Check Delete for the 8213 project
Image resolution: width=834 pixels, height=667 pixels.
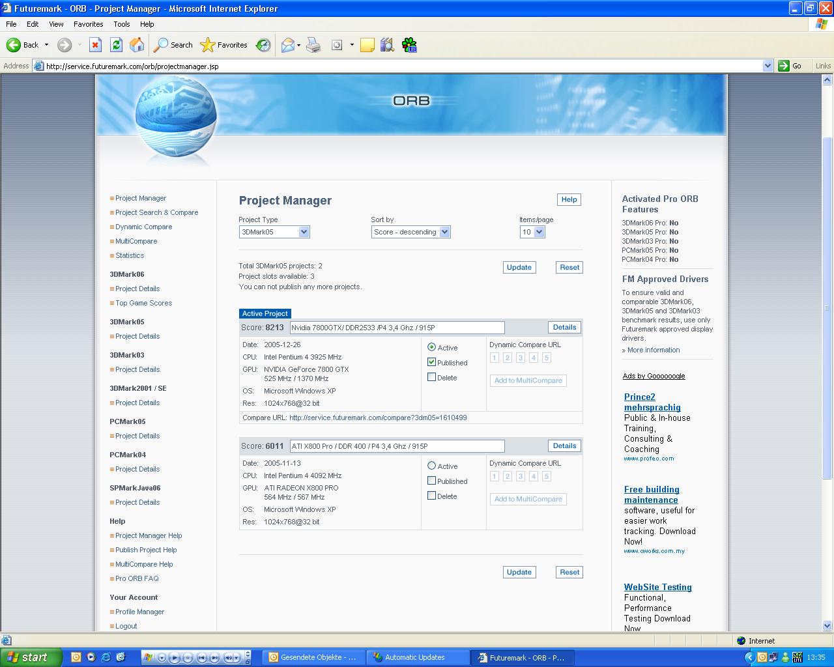pos(431,377)
